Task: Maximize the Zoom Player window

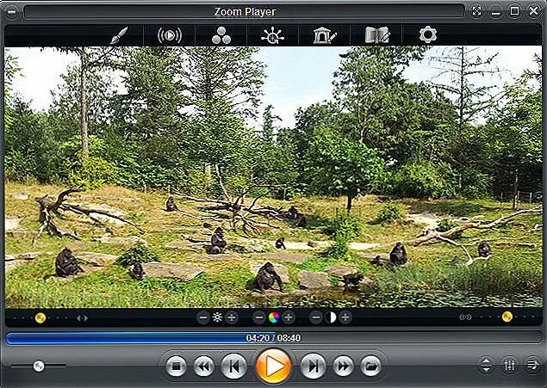Action: pyautogui.click(x=514, y=11)
